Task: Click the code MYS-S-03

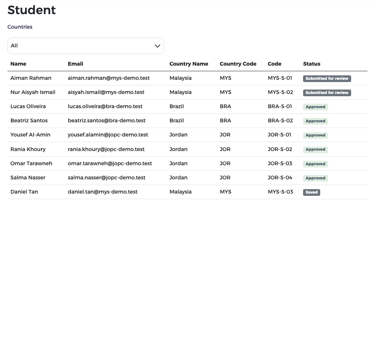Action: 280,191
